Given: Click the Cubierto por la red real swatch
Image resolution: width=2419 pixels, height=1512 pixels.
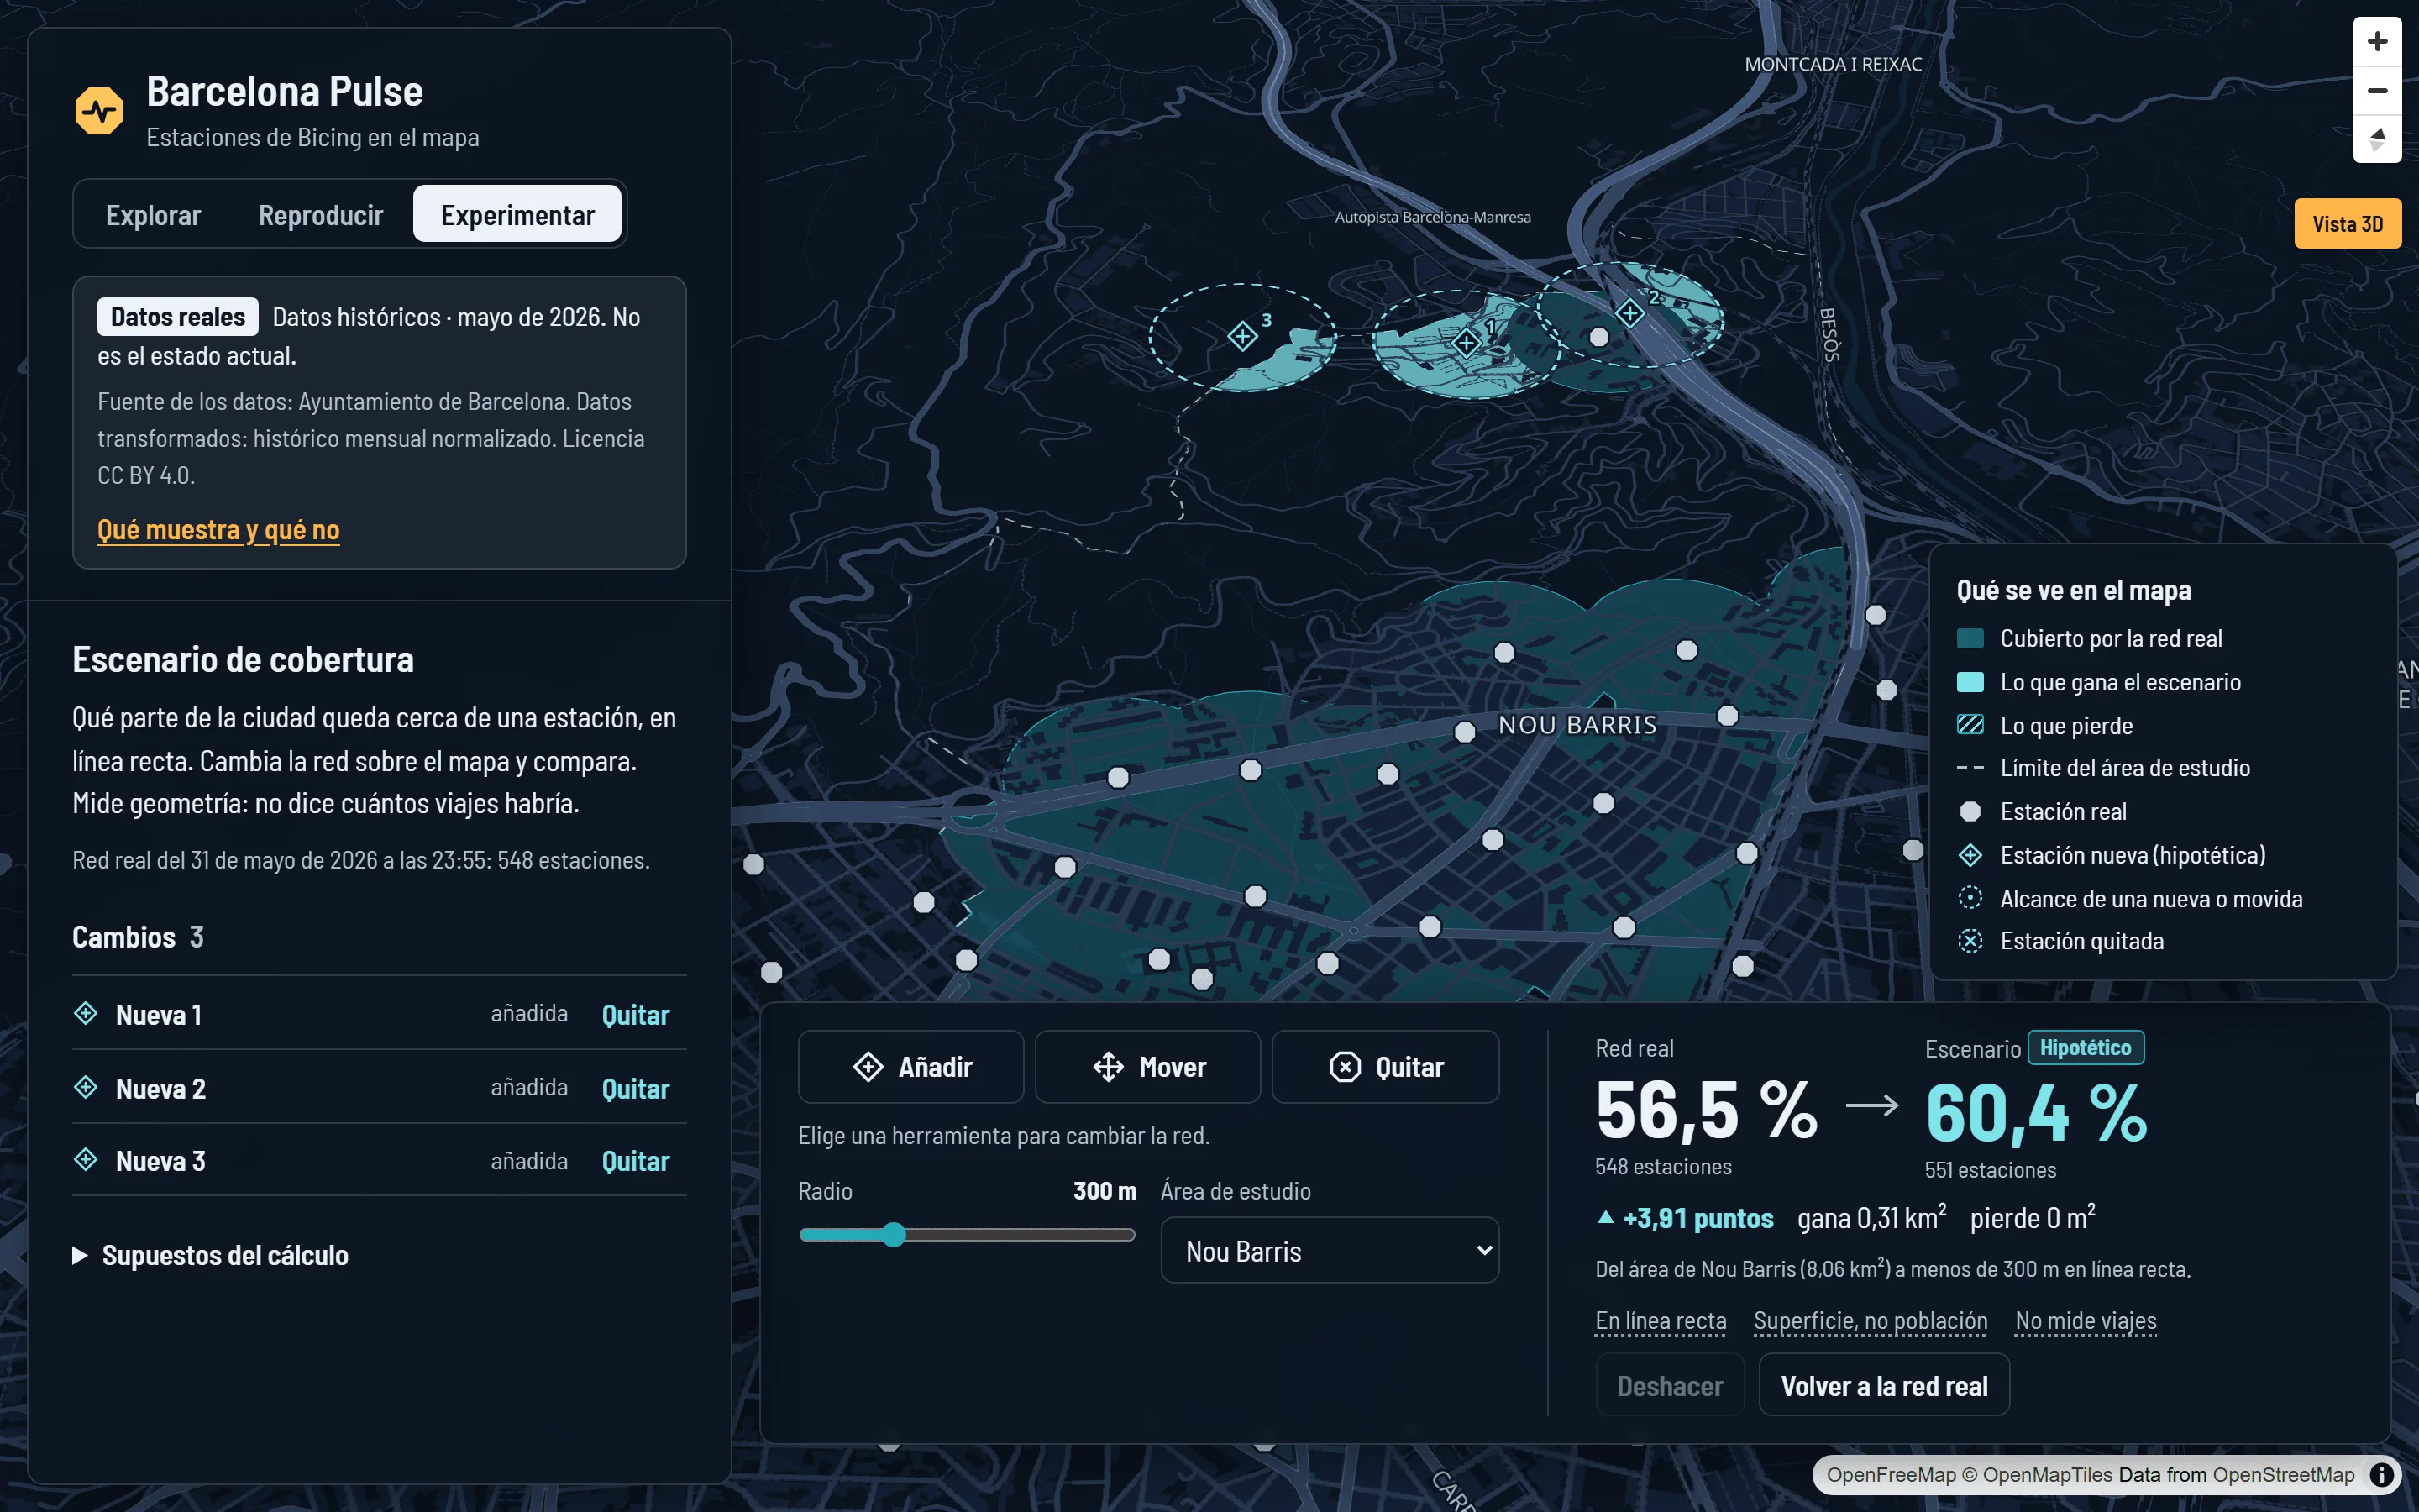Looking at the screenshot, I should tap(1970, 639).
